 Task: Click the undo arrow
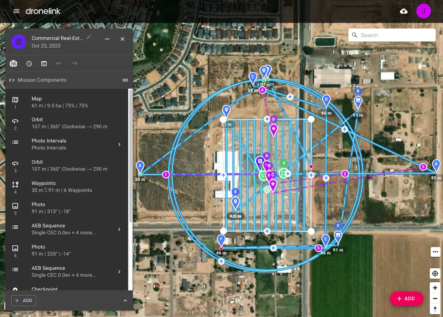[x=59, y=64]
